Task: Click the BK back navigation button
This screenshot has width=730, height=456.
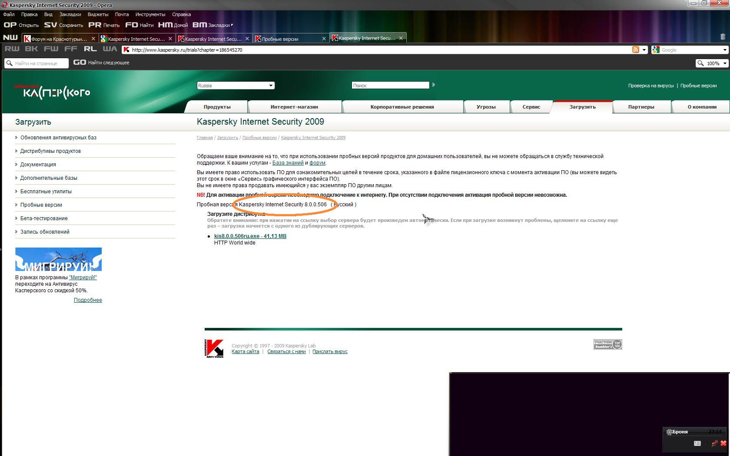Action: coord(31,49)
